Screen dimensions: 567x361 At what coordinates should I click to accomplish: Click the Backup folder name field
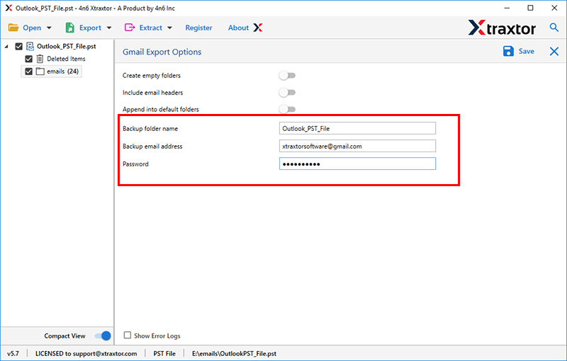357,128
